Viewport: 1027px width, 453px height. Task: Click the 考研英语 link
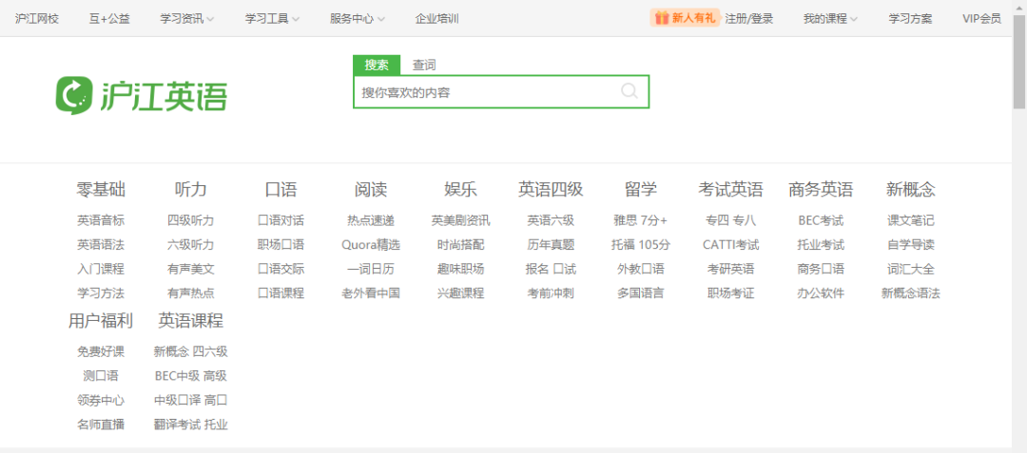coord(731,269)
